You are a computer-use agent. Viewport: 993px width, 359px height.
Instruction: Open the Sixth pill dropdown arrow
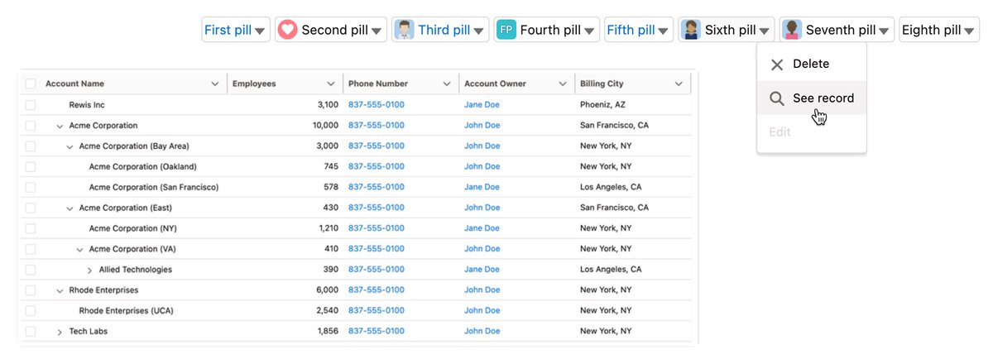tap(765, 31)
